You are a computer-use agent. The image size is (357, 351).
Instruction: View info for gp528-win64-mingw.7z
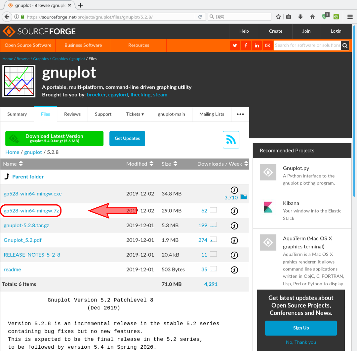point(234,211)
